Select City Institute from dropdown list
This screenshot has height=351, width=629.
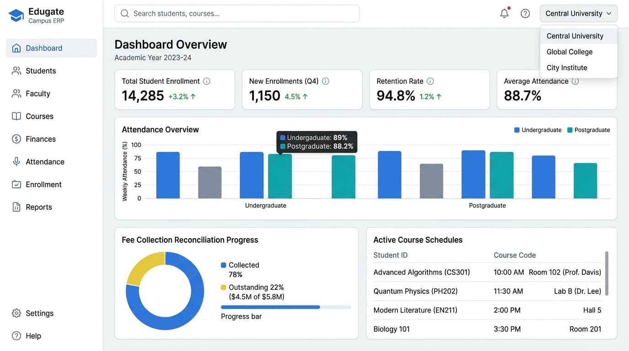pos(579,68)
